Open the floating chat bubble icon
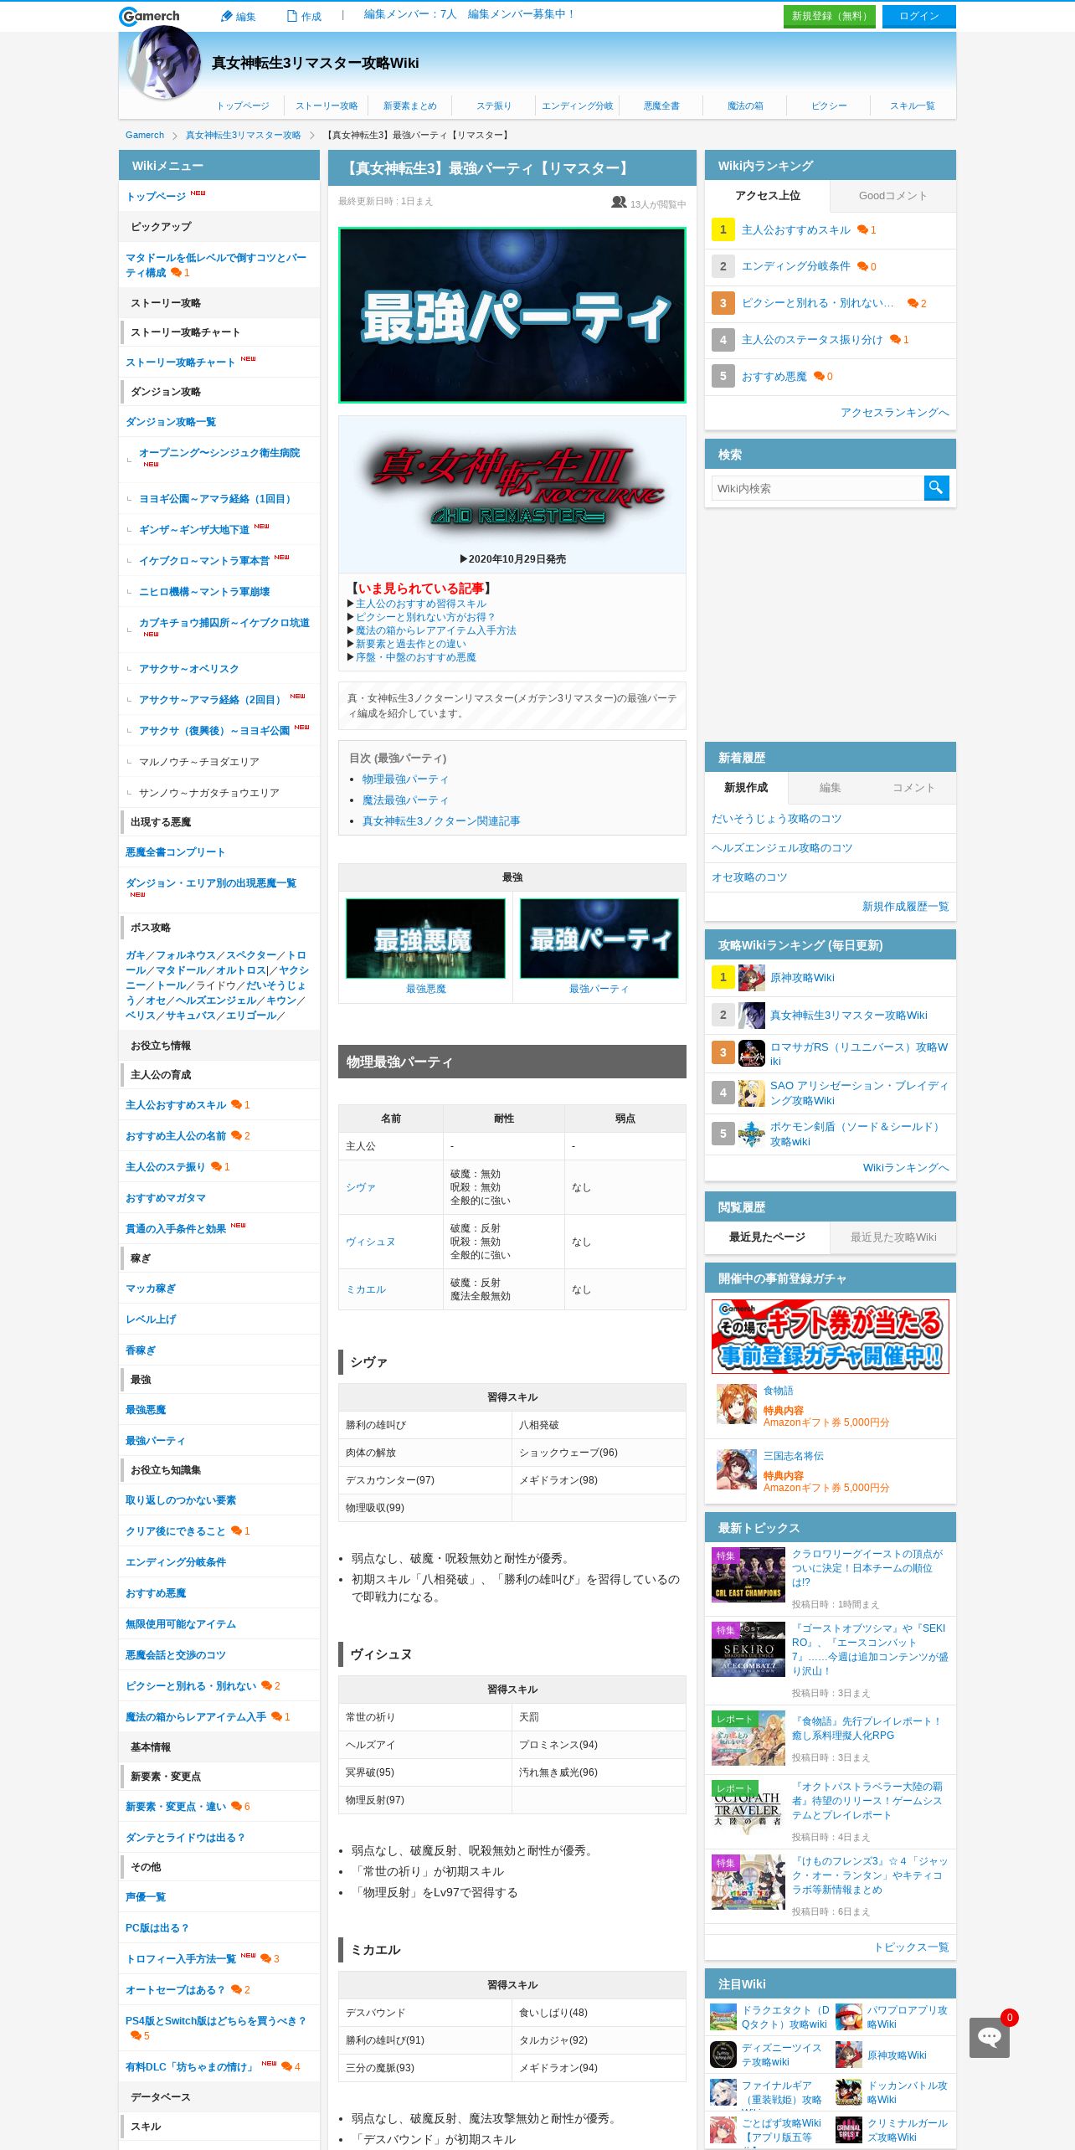Viewport: 1075px width, 2150px height. click(990, 2037)
